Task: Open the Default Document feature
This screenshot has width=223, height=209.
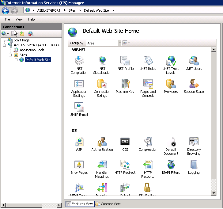Action: pos(171,146)
